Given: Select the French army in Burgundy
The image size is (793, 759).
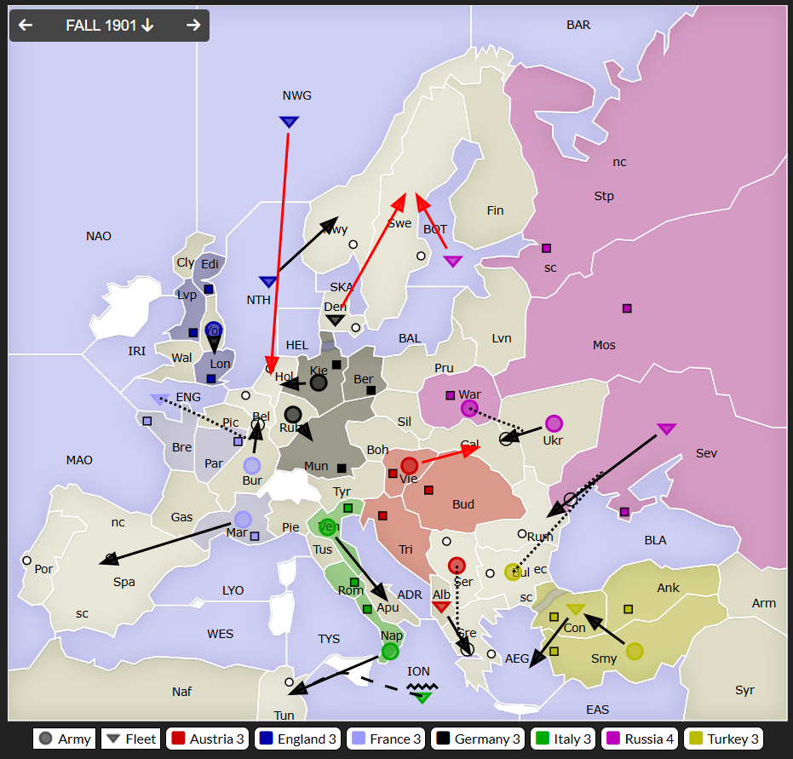Looking at the screenshot, I should coord(252,466).
